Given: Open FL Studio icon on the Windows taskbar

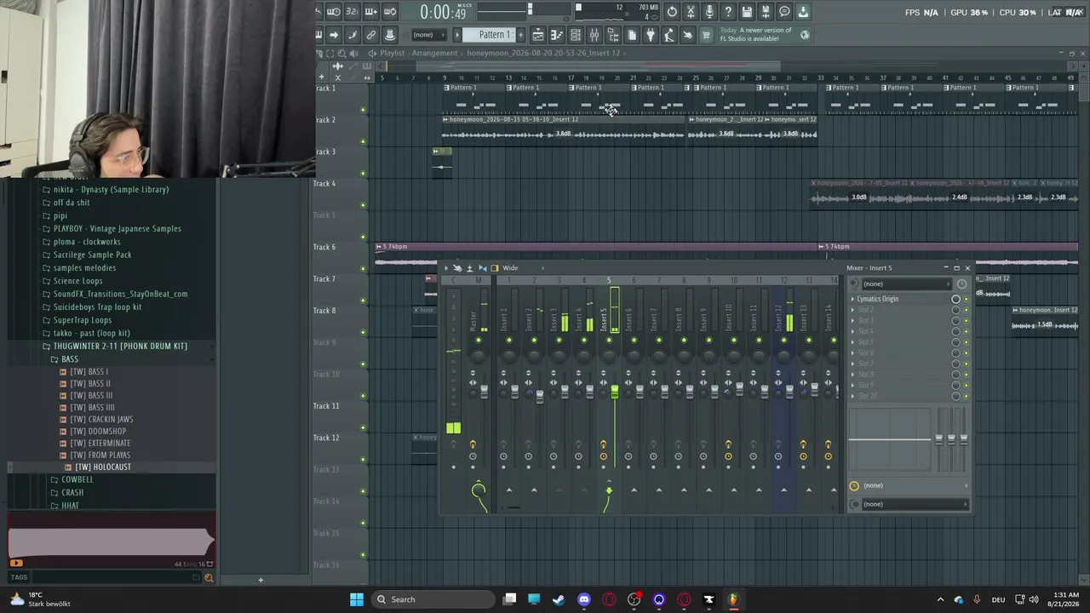Looking at the screenshot, I should [x=733, y=599].
